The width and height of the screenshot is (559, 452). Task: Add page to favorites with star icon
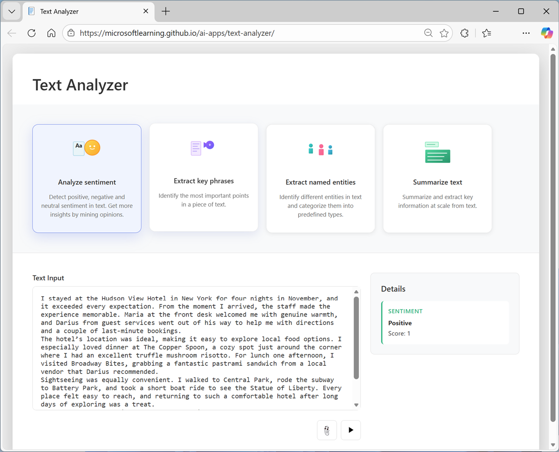(x=444, y=33)
